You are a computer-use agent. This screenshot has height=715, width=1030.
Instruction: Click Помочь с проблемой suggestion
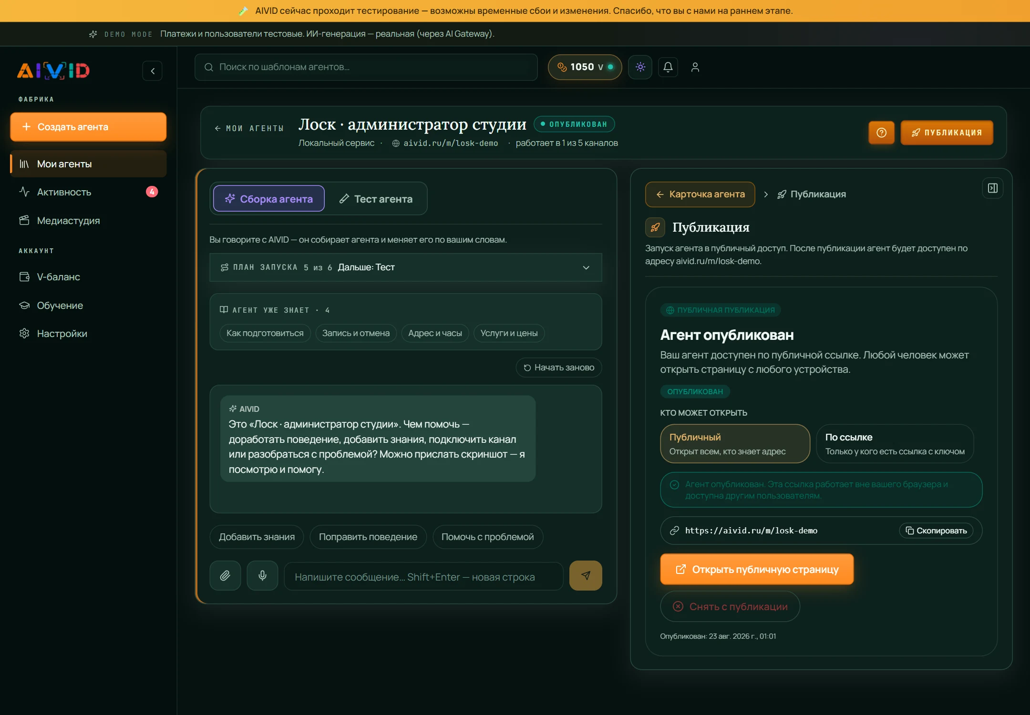tap(488, 537)
